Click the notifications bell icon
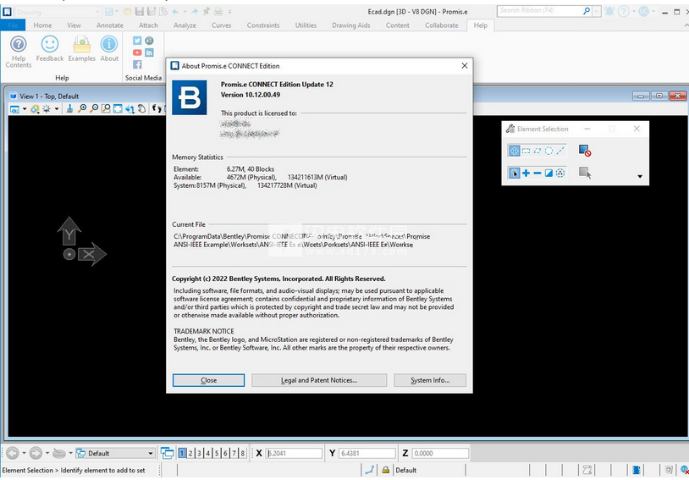 [609, 12]
